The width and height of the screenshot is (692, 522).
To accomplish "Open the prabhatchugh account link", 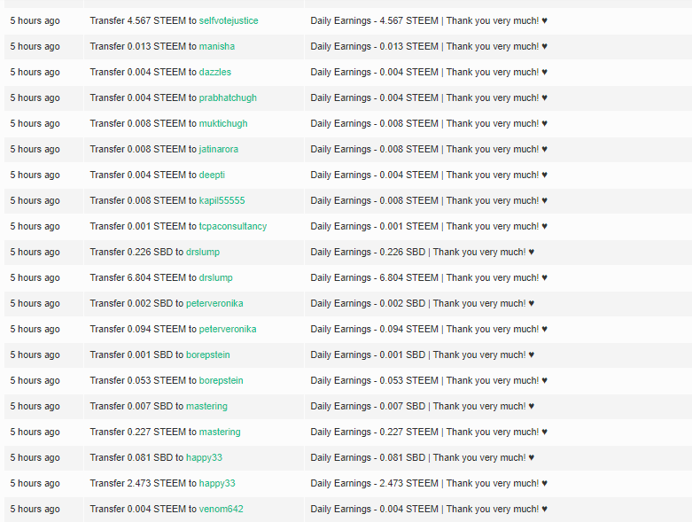I will click(228, 98).
